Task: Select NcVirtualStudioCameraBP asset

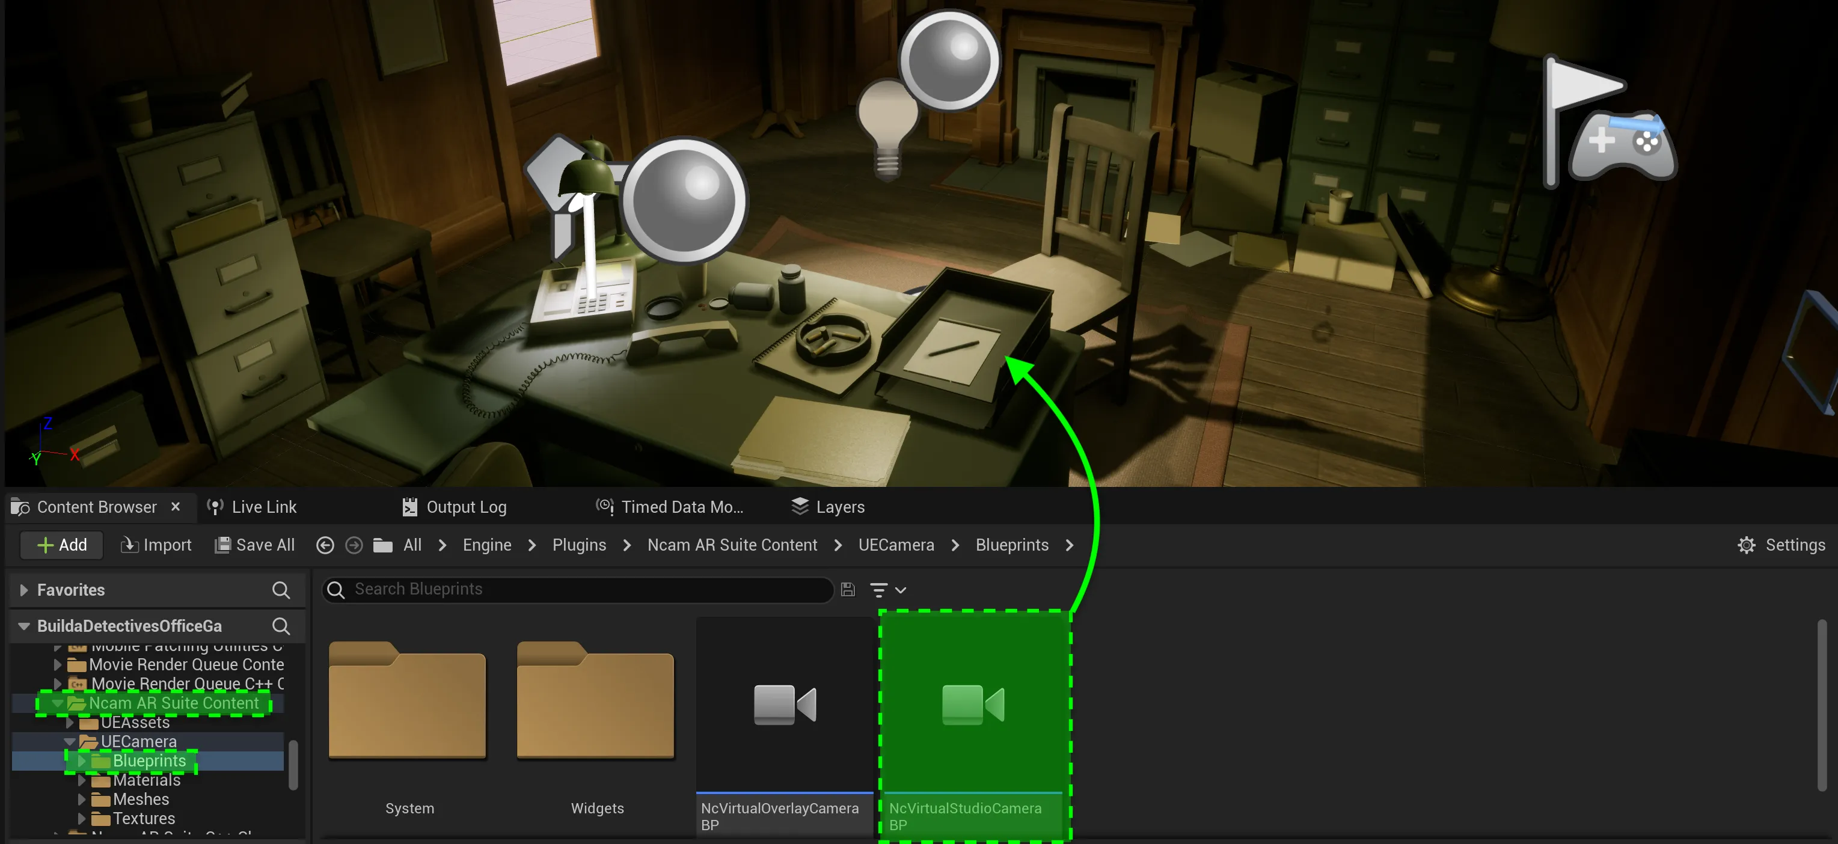Action: (974, 726)
